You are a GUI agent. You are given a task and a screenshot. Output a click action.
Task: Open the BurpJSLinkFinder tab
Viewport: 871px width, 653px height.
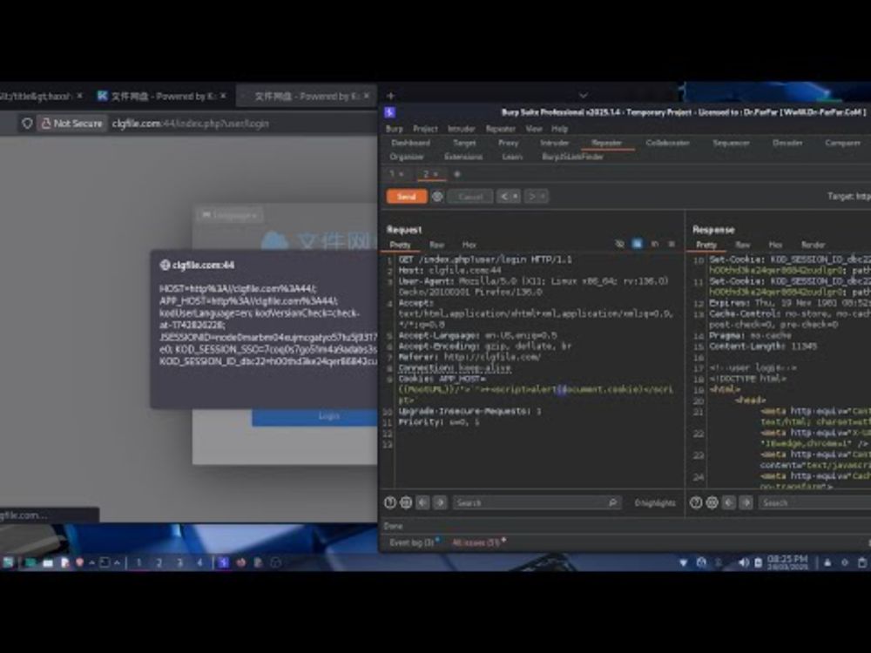click(x=573, y=157)
